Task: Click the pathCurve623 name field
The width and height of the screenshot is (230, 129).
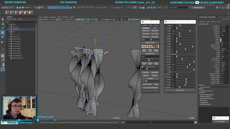Action: pyautogui.click(x=178, y=8)
